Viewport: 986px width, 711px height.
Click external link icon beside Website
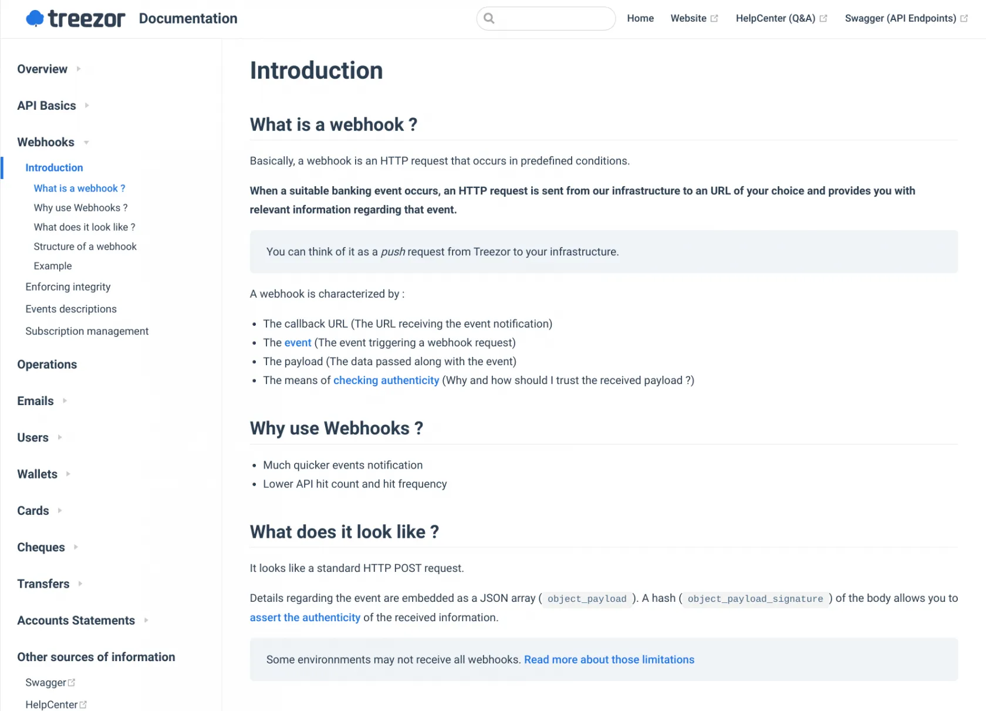point(714,19)
